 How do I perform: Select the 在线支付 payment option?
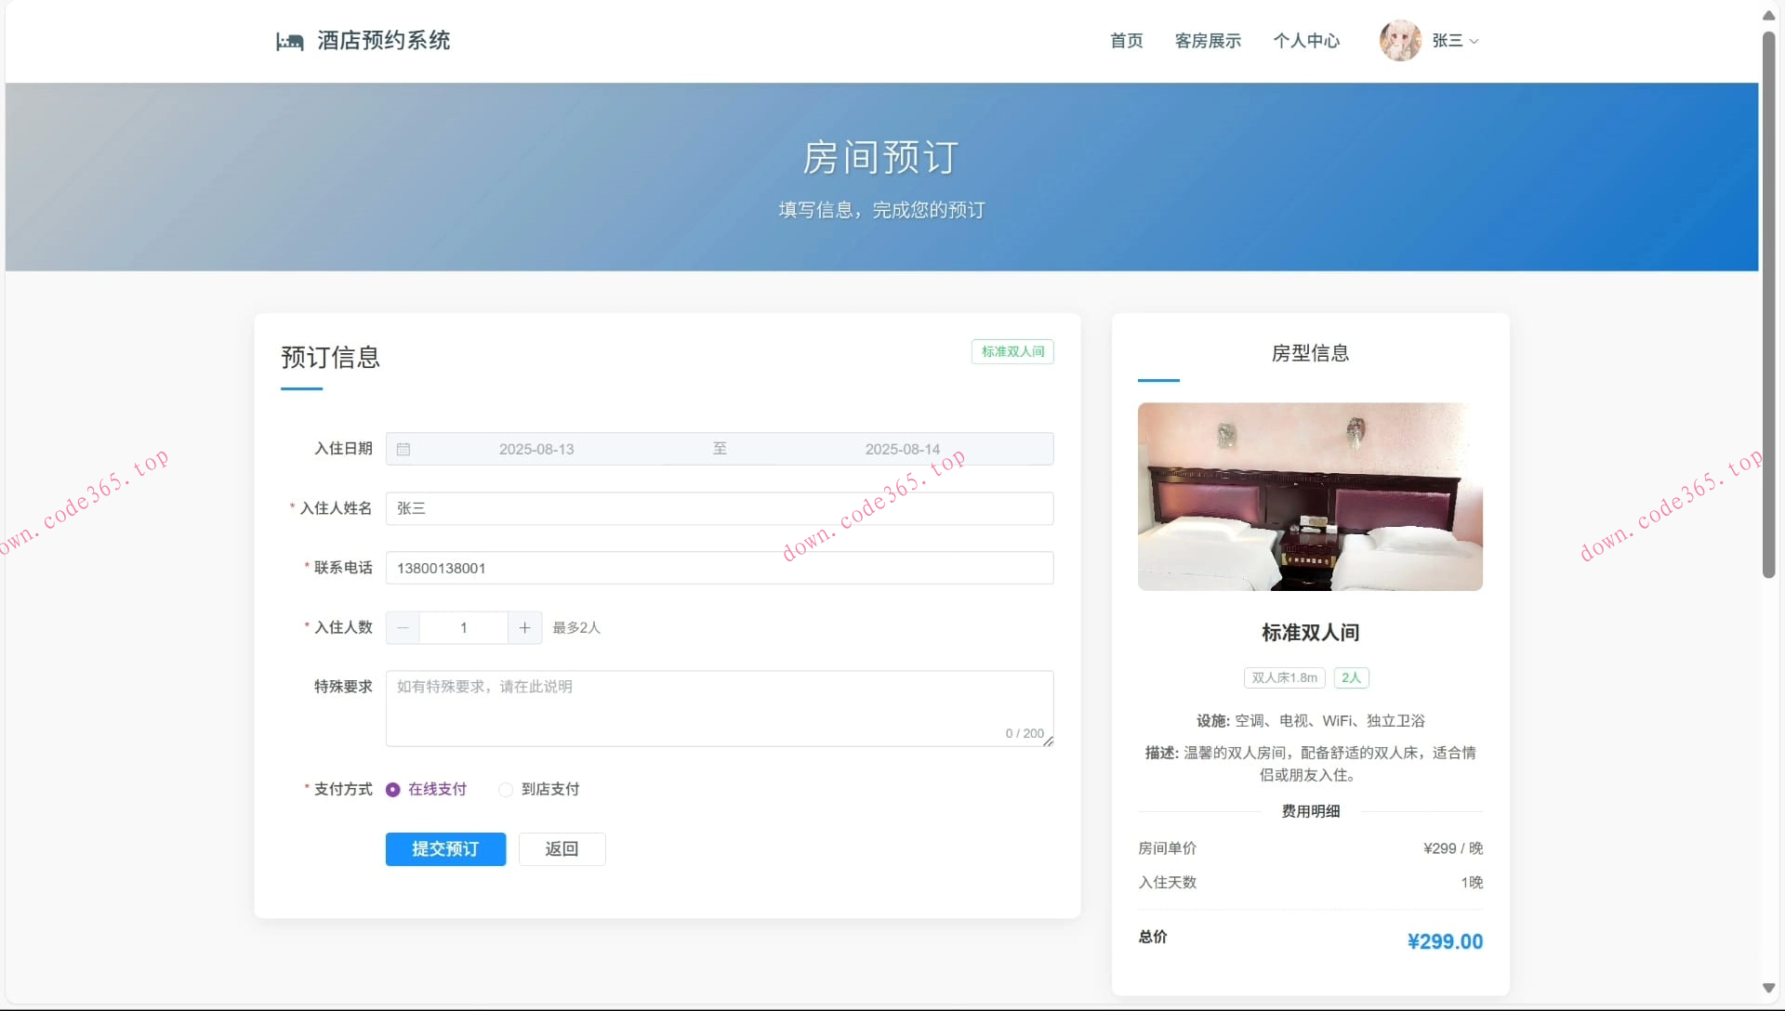pos(392,789)
